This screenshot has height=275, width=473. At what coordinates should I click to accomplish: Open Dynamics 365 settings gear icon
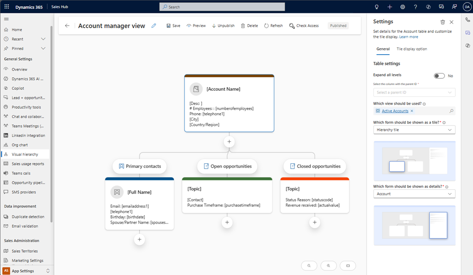(402, 6)
